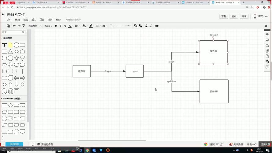The image size is (272, 153).
Task: Open the 帮助 menu
Action: 58,20
